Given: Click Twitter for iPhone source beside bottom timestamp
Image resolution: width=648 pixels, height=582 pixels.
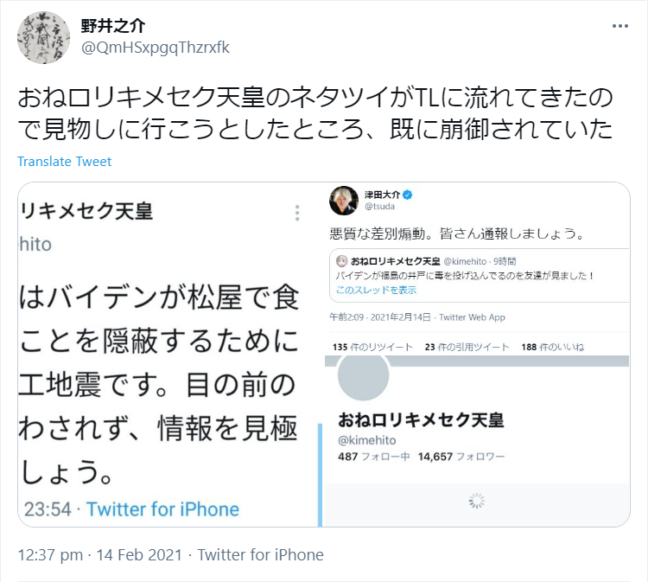Looking at the screenshot, I should [x=260, y=555].
